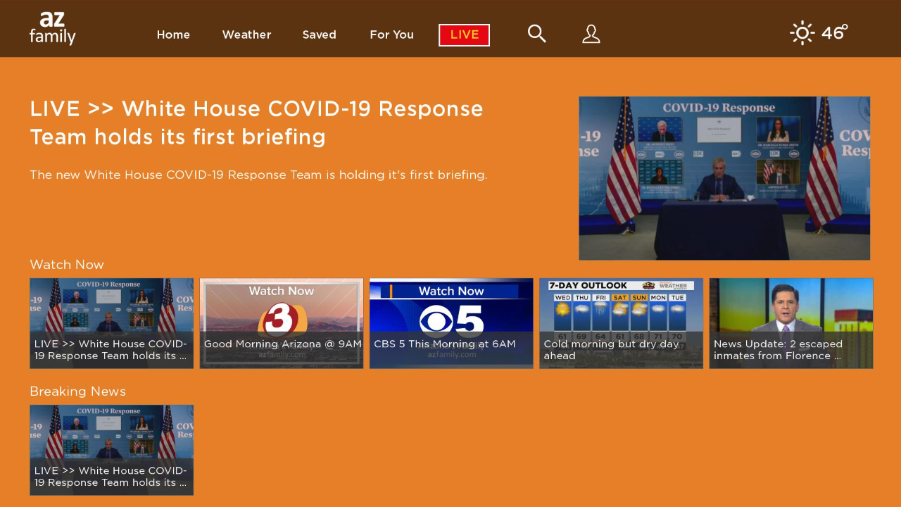Open the Saved menu item
This screenshot has width=901, height=507.
coord(320,35)
